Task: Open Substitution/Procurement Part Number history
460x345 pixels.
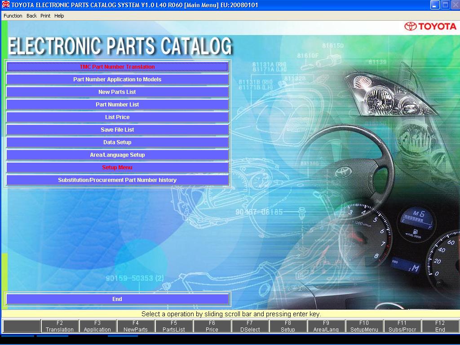Action: (117, 180)
